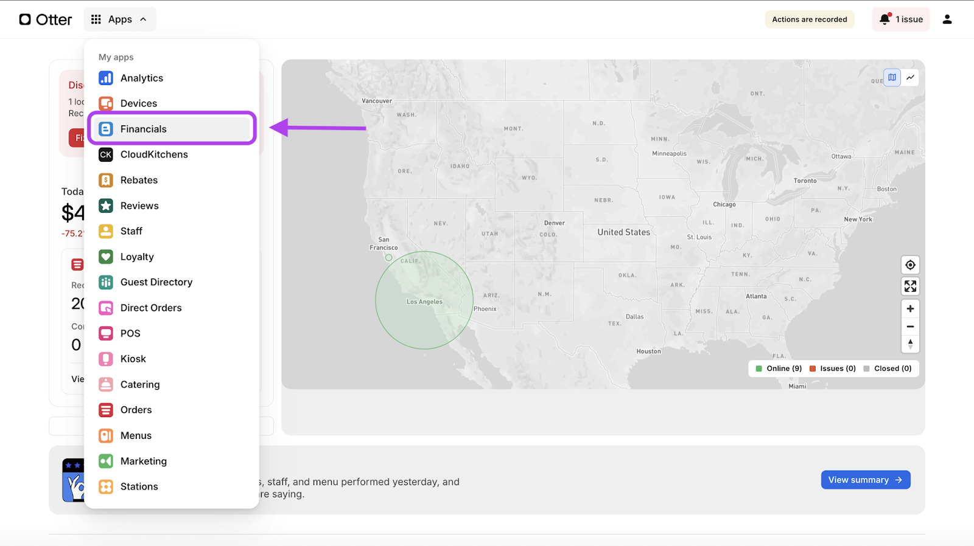Click the Reviews star icon

[x=106, y=206]
